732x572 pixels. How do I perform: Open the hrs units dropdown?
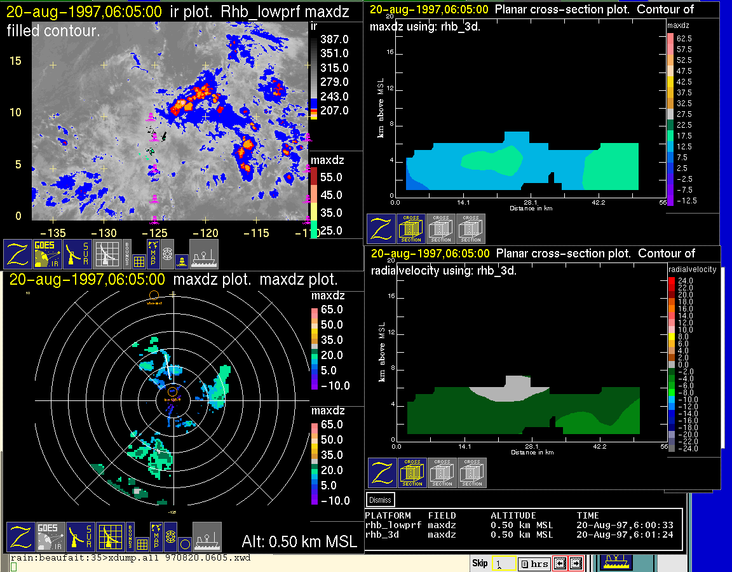[534, 564]
